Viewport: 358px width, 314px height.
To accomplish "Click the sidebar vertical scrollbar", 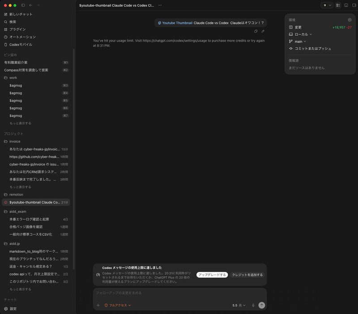I will pos(73,159).
